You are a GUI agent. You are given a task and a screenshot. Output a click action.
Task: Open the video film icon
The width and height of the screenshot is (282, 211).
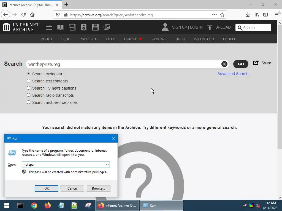[72, 27]
